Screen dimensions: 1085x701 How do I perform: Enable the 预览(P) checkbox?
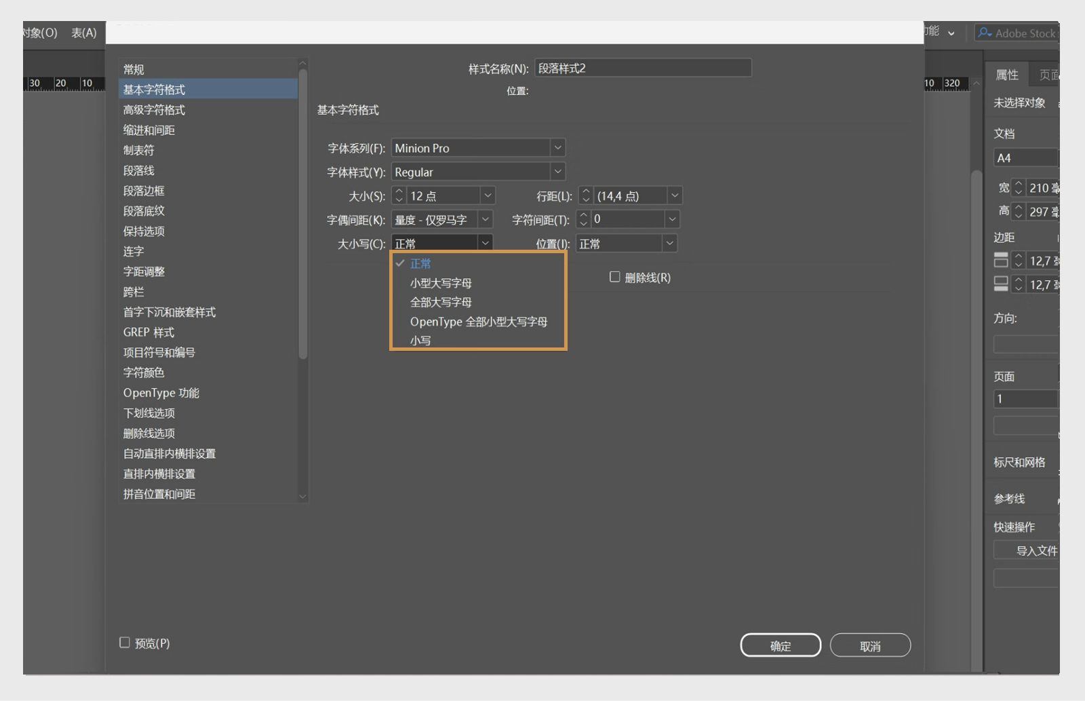coord(125,643)
